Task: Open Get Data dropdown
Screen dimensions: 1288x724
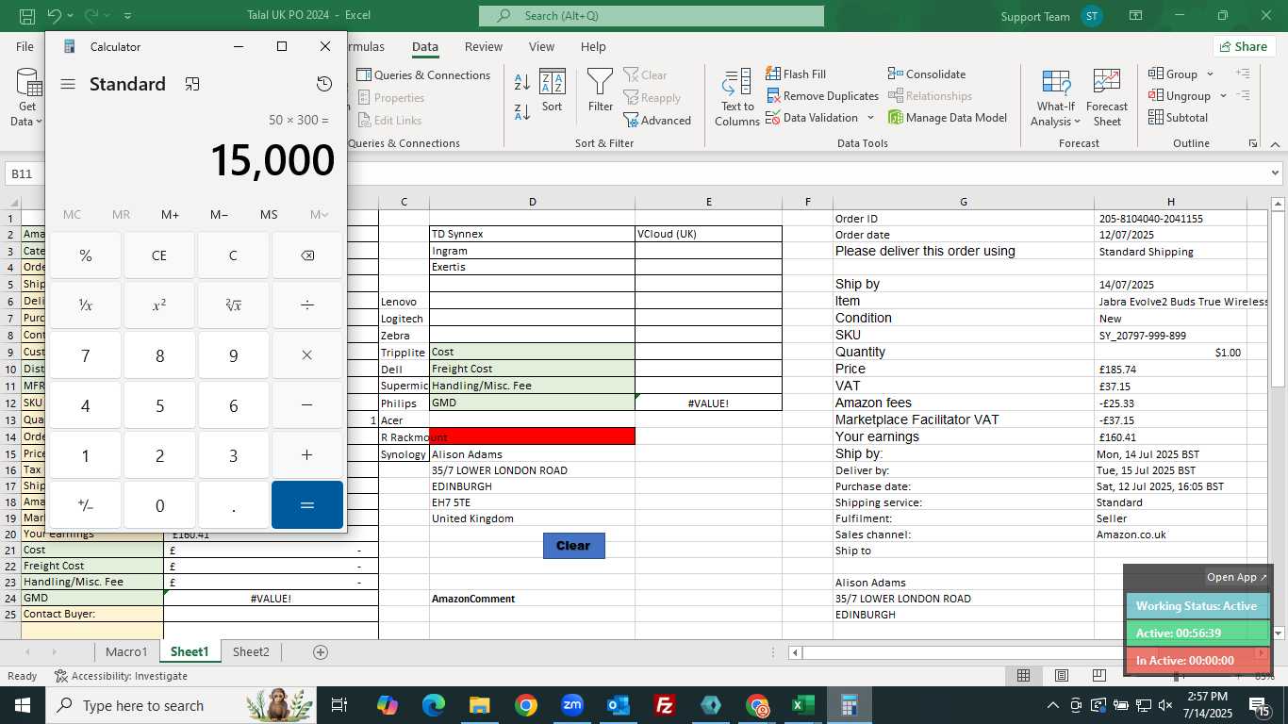Action: click(27, 97)
